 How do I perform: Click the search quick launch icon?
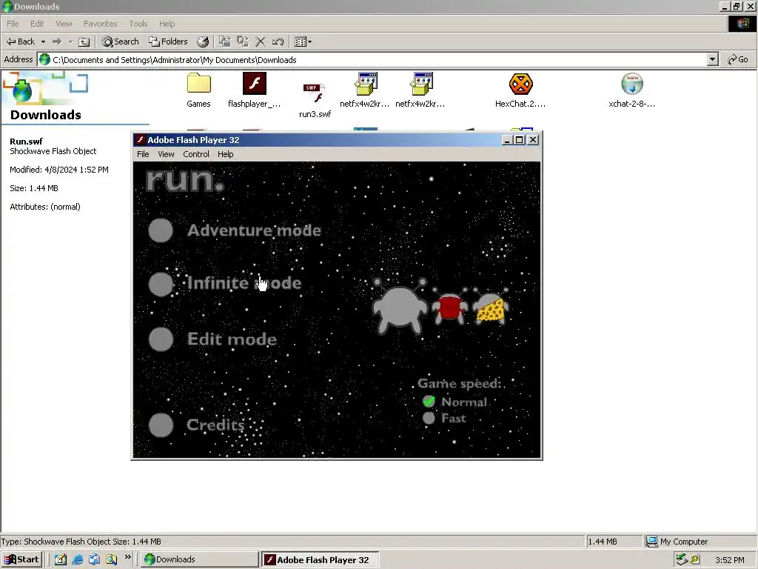point(111,559)
